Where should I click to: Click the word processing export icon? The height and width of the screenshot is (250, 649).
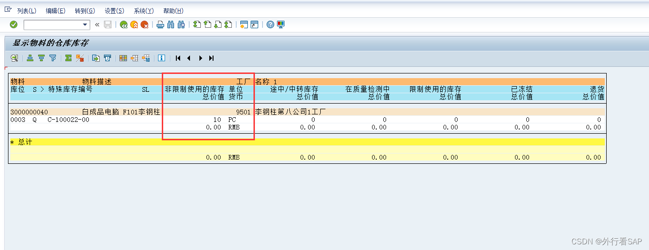tap(107, 58)
